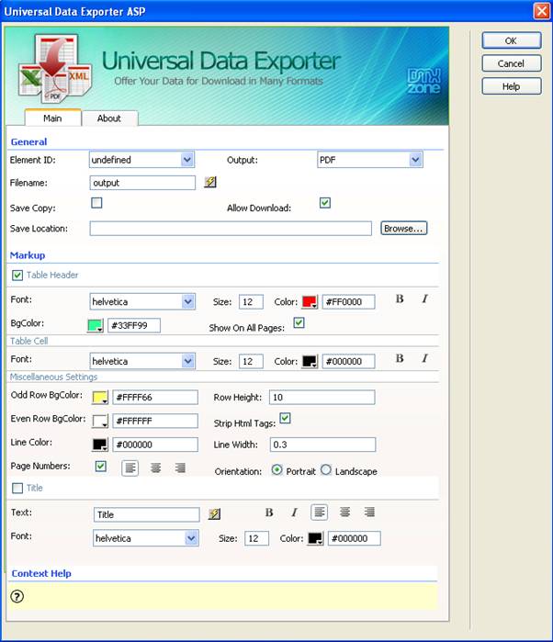Click the lightning icon beside the Title text field

214,513
